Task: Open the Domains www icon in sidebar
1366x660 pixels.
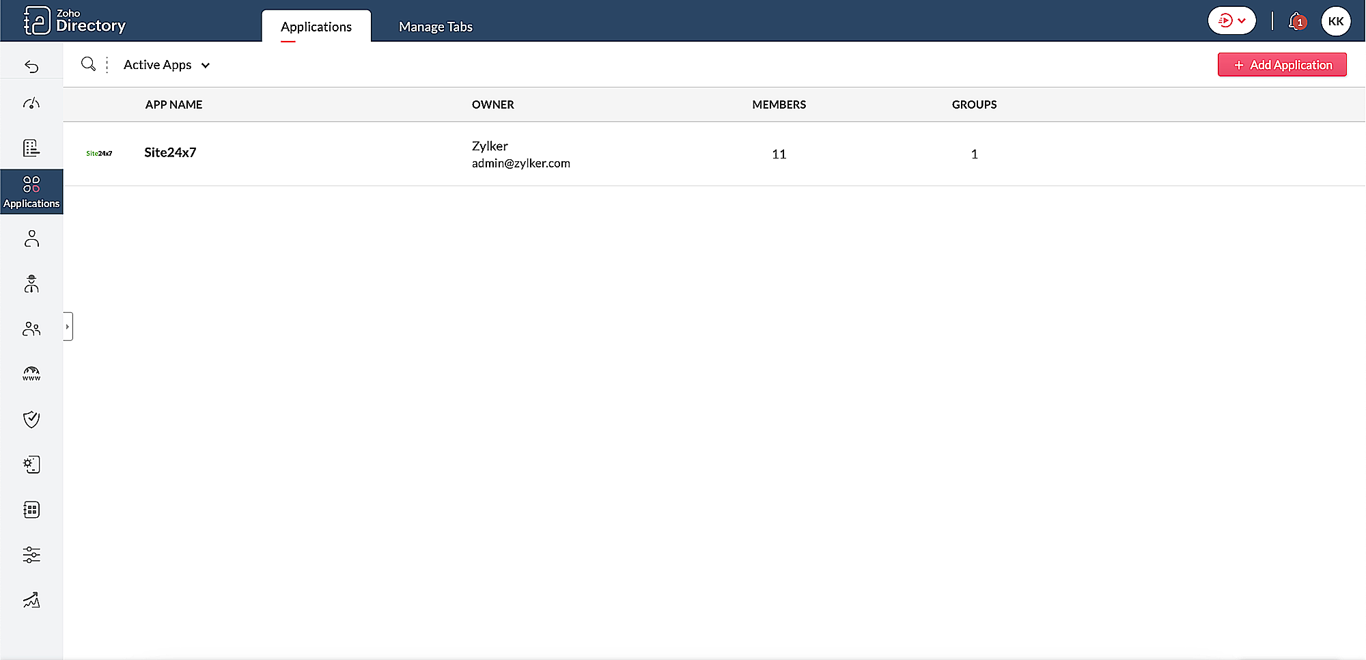Action: point(31,374)
